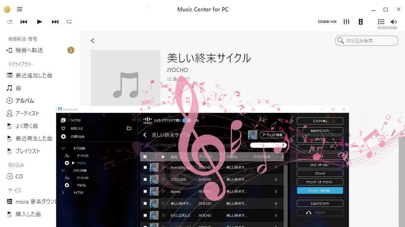
Task: Open the speaker output icon in Music Center
Action: (x=360, y=22)
